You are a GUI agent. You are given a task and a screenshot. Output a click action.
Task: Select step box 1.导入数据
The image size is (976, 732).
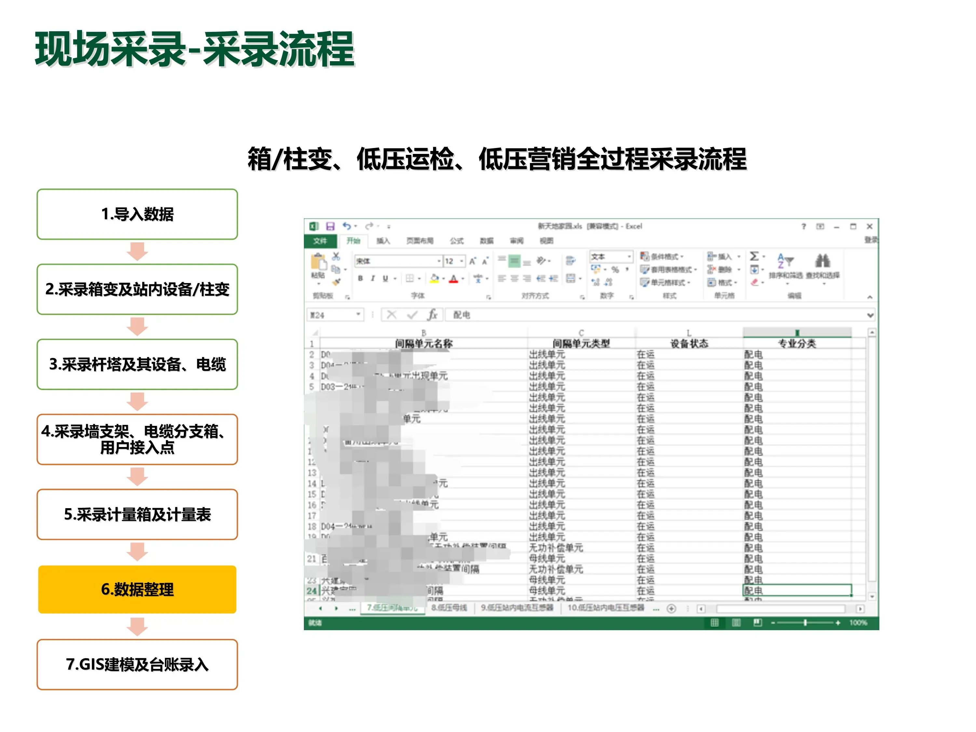[x=137, y=214]
